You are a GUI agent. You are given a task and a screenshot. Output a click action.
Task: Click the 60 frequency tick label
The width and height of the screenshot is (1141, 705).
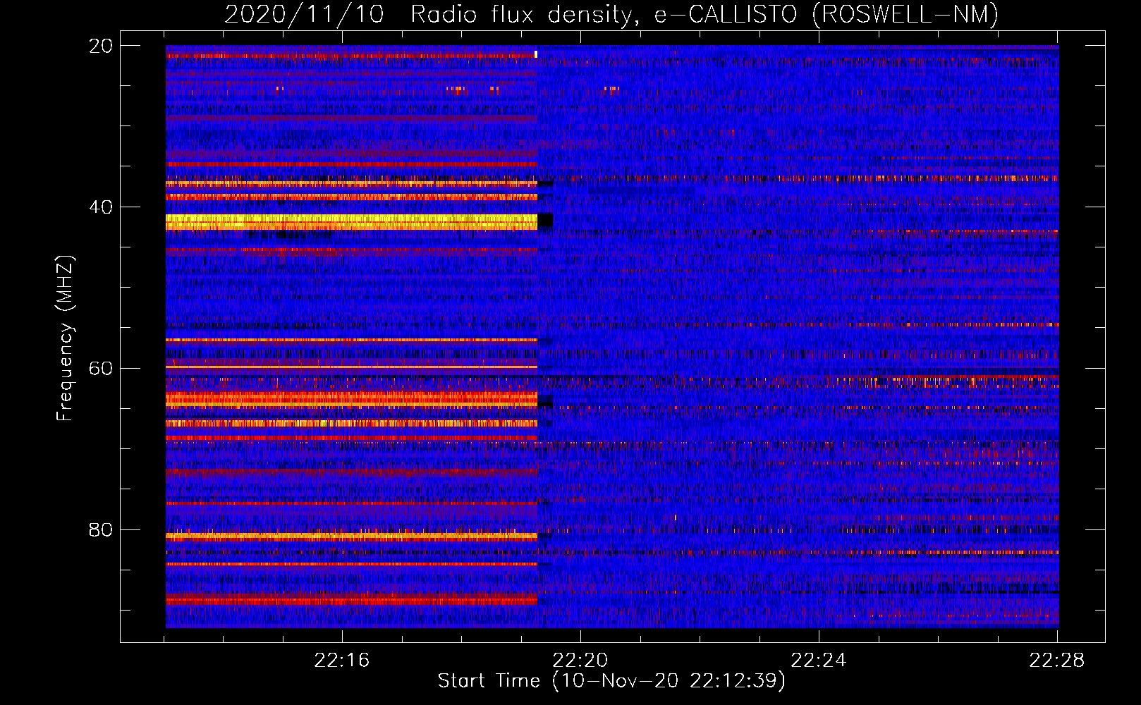[x=101, y=369]
